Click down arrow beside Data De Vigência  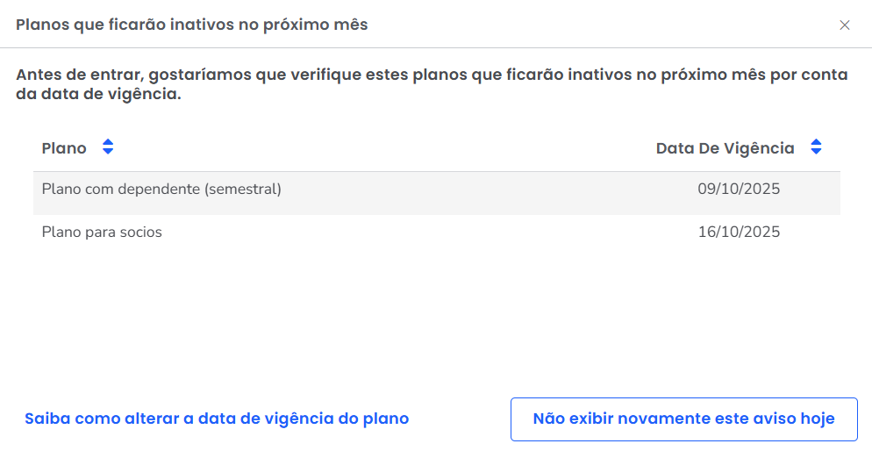click(816, 153)
